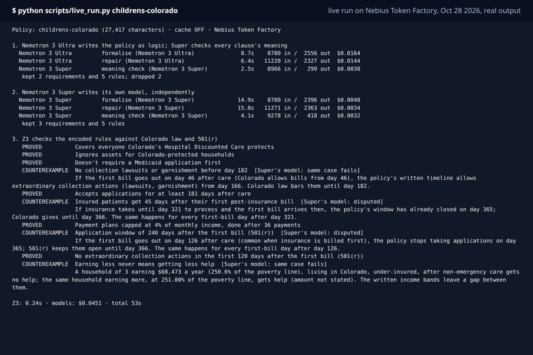This screenshot has width=533, height=355.
Task: Click 'kept 2 requirements and 5 rules; dropped 2'
Action: tap(91, 77)
